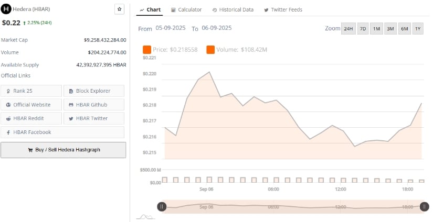Screen dimensions: 433x222
Task: Click the $0.220 y-axis label
Action: pyautogui.click(x=149, y=73)
